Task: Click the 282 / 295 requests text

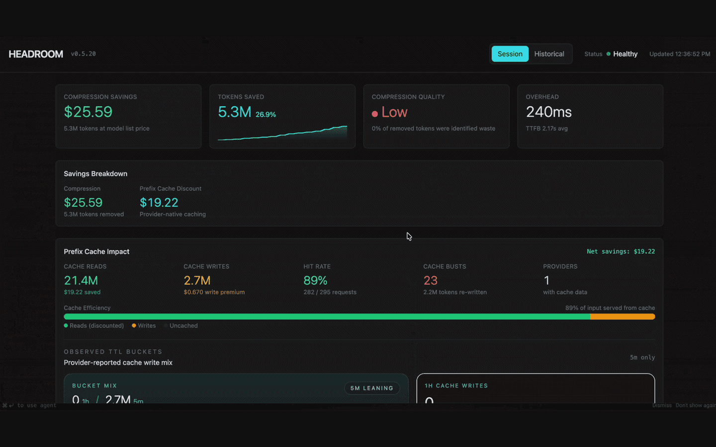Action: [x=330, y=292]
